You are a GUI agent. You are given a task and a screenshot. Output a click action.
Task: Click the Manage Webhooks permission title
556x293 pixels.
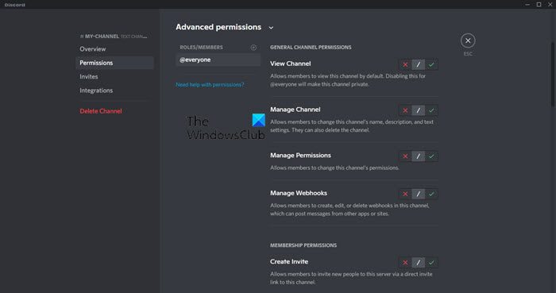[299, 193]
